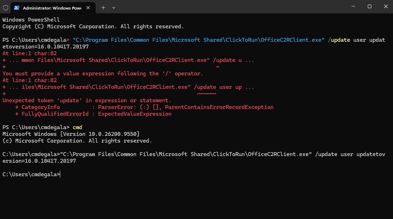Maximize the Terminal window
This screenshot has height=219, width=393.
pyautogui.click(x=370, y=6)
